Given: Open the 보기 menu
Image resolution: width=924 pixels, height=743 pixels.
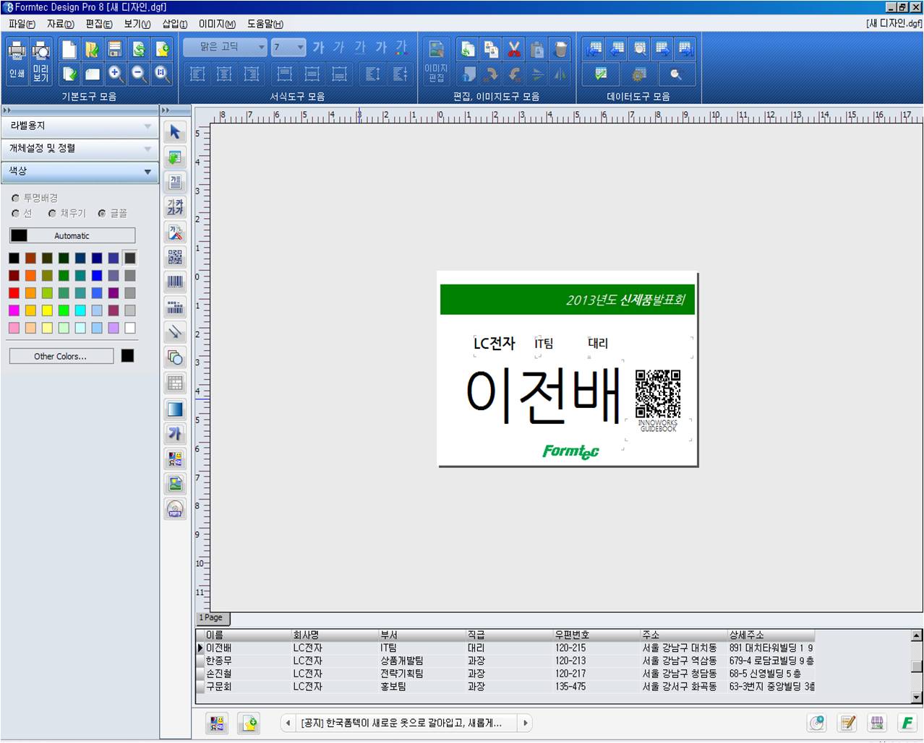Looking at the screenshot, I should pyautogui.click(x=137, y=24).
